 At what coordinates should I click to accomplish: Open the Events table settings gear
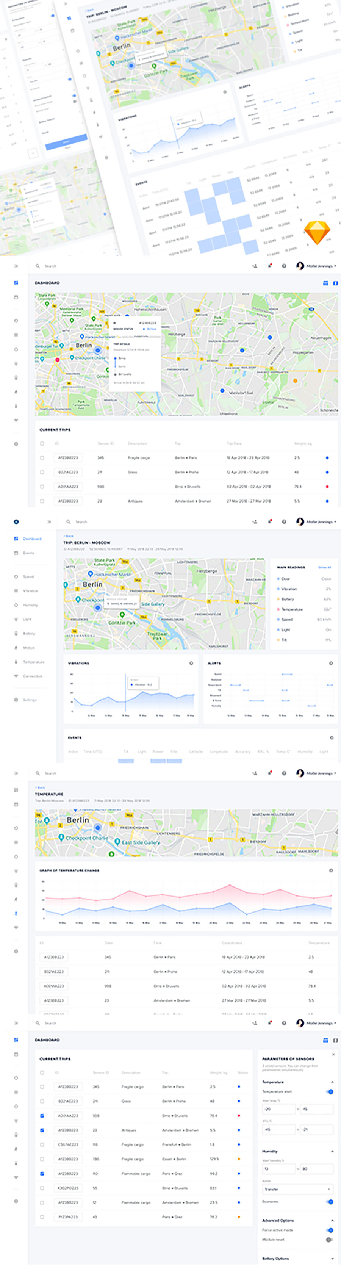[x=331, y=737]
